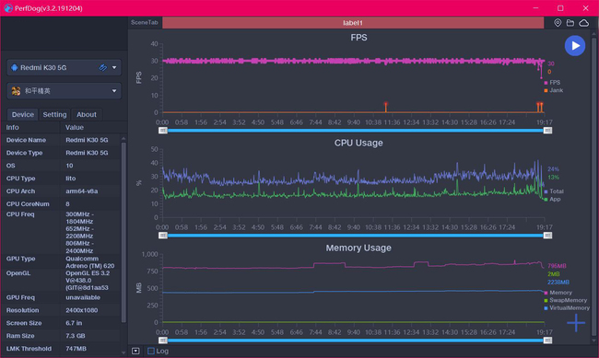The height and width of the screenshot is (358, 599).
Task: Select the LMK Threshold value 747MB
Action: [76, 349]
